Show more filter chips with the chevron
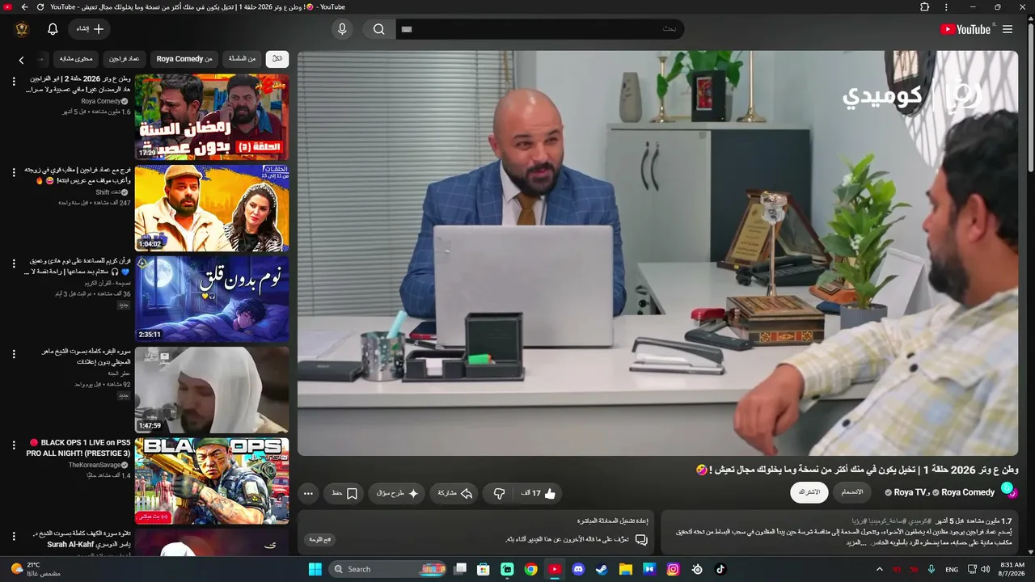 (21, 60)
